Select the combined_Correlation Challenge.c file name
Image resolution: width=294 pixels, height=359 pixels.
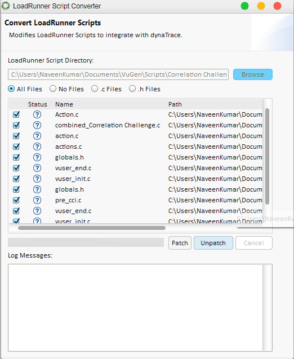tap(108, 125)
